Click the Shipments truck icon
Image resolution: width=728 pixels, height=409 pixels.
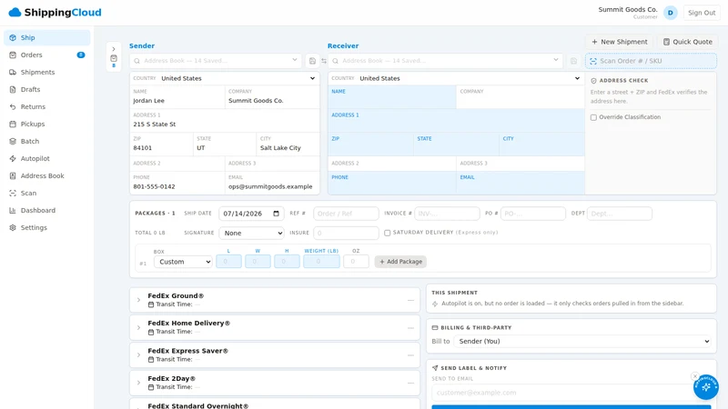[x=13, y=73]
